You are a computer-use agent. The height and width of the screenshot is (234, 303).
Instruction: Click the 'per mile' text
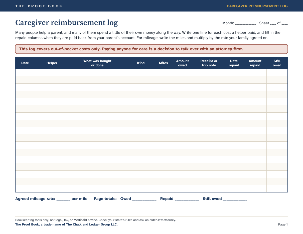tap(79, 199)
